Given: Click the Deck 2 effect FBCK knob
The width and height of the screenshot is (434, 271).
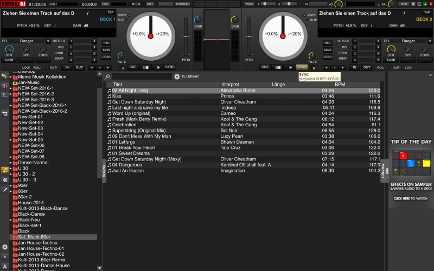Looking at the screenshot, I should point(425,49).
